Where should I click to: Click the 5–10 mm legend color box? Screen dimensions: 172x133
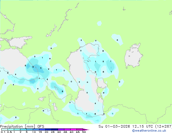pos(30,129)
